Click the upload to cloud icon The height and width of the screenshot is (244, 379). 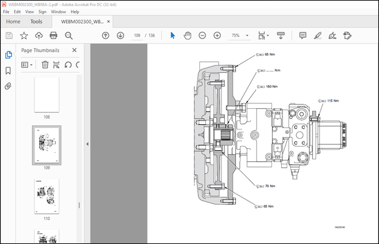pos(39,35)
